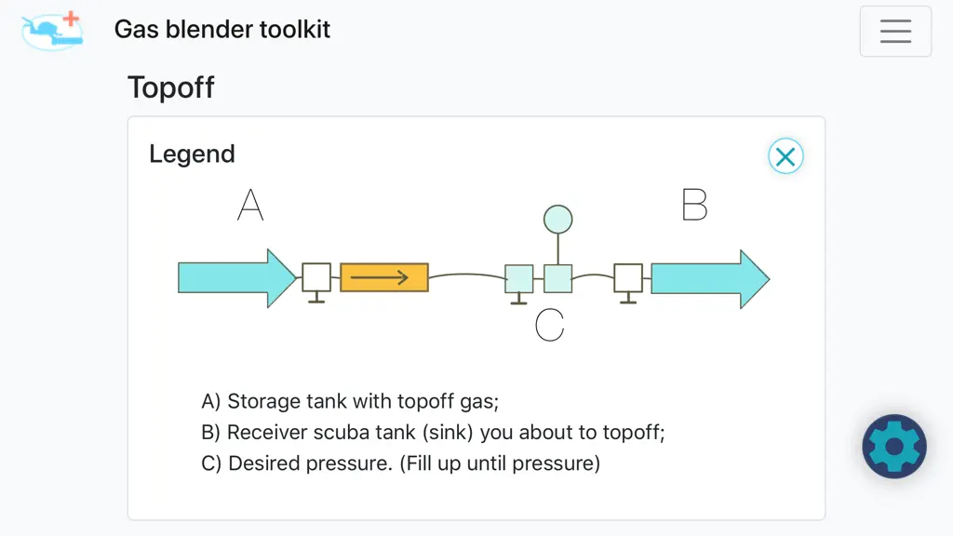The height and width of the screenshot is (536, 953).
Task: Click the Legend heading
Action: (x=192, y=154)
